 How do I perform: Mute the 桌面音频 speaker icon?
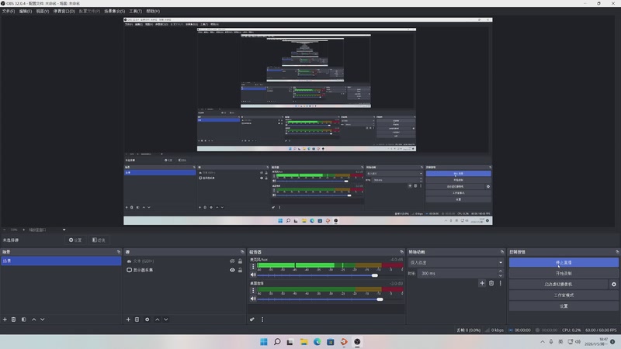click(x=253, y=299)
